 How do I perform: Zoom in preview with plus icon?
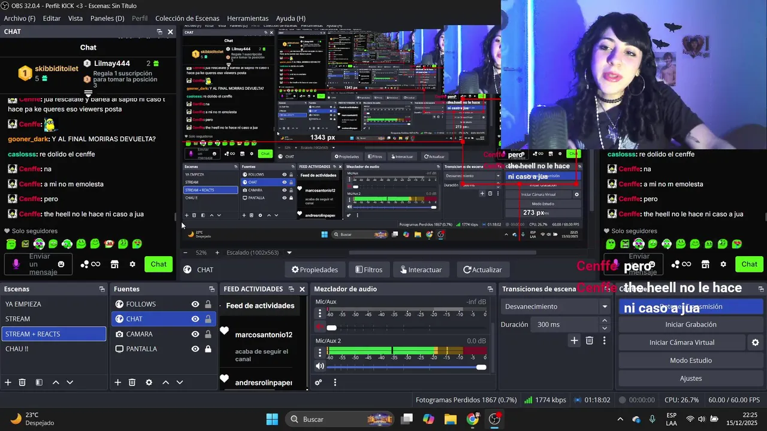coord(217,253)
